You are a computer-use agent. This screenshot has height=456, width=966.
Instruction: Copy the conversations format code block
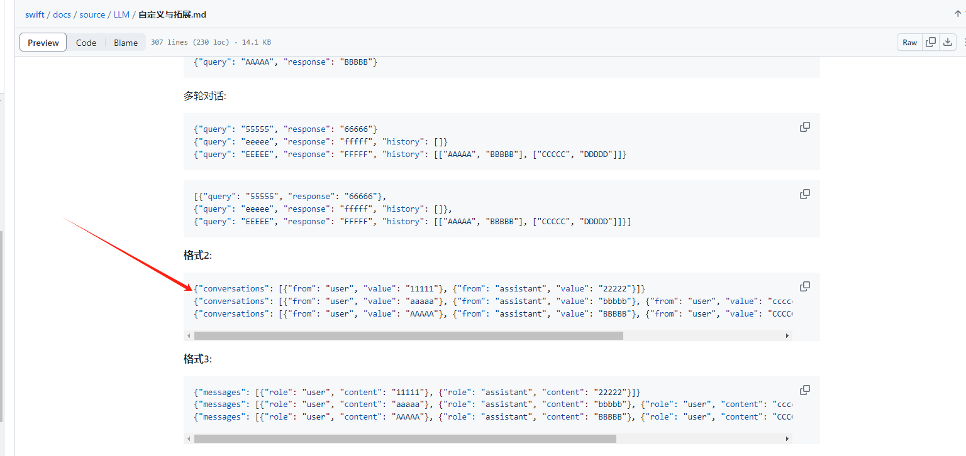(804, 286)
